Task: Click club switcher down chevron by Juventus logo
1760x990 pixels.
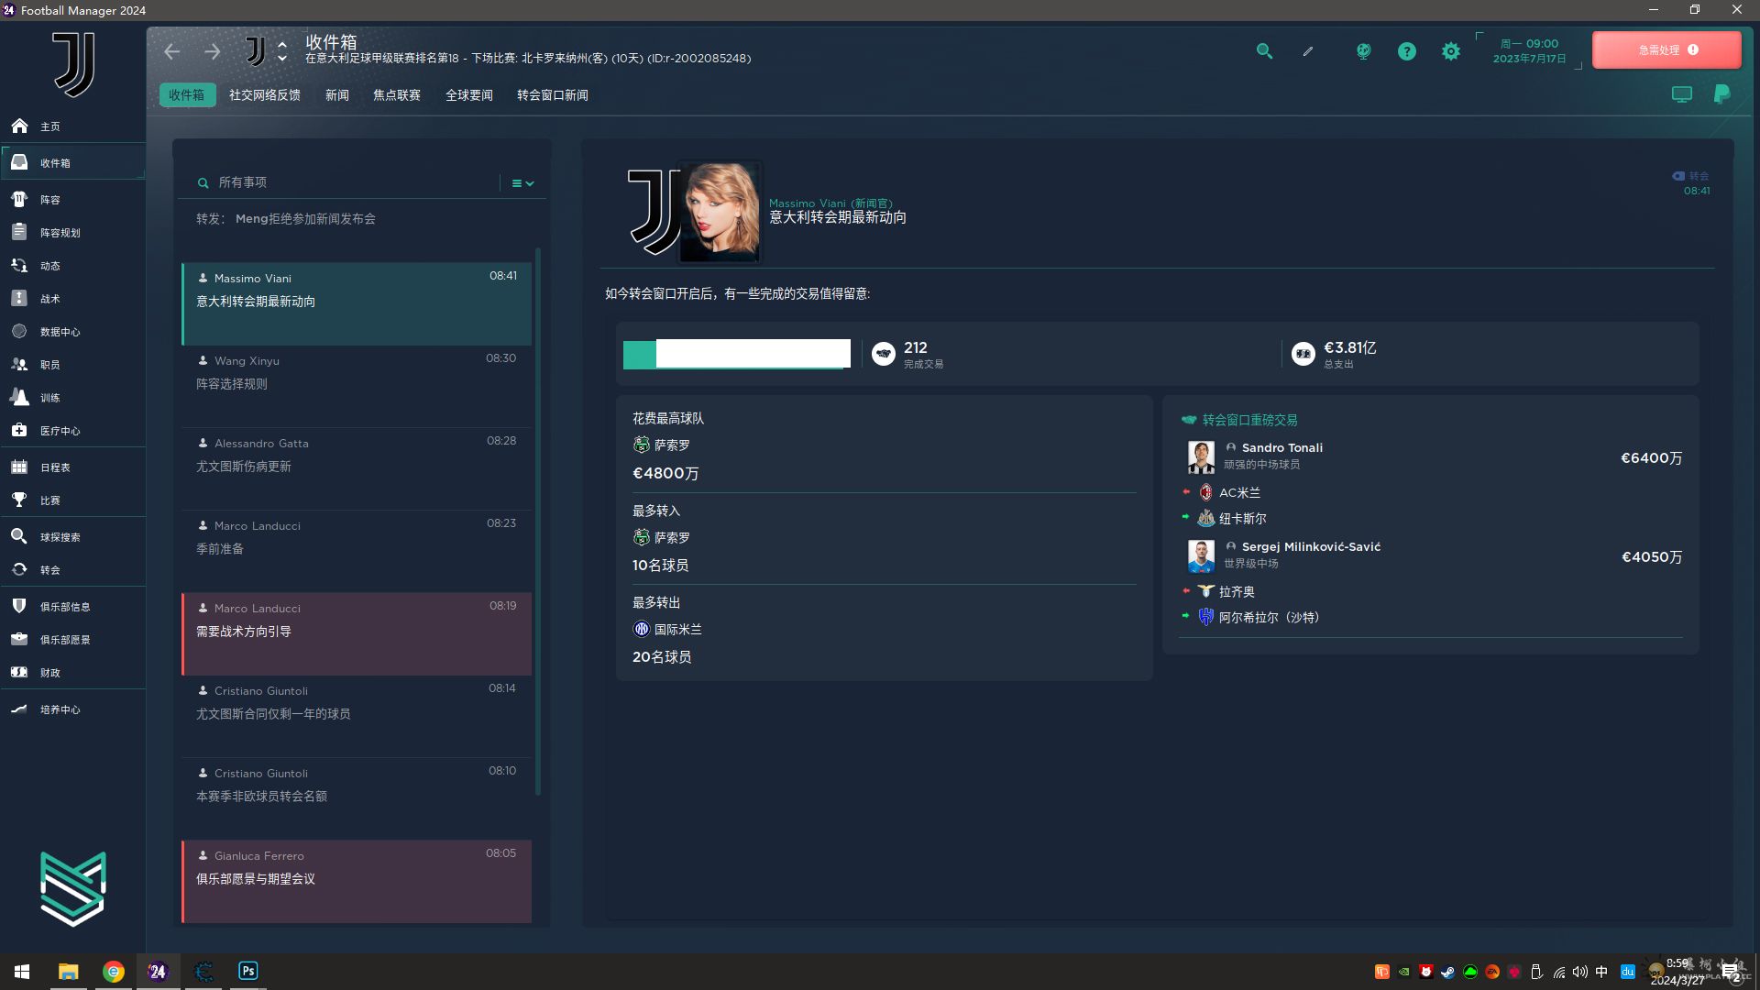Action: (x=282, y=59)
